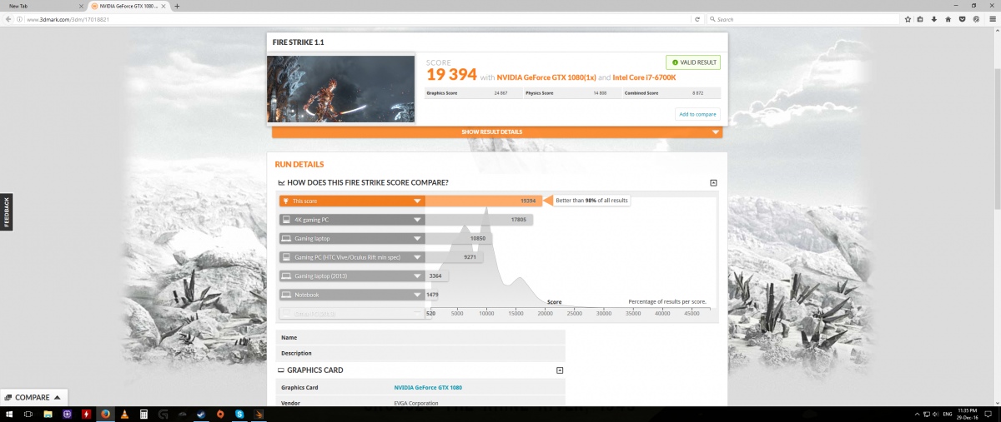Open the Firefox bookmarks list icon
The width and height of the screenshot is (1001, 422).
point(919,19)
